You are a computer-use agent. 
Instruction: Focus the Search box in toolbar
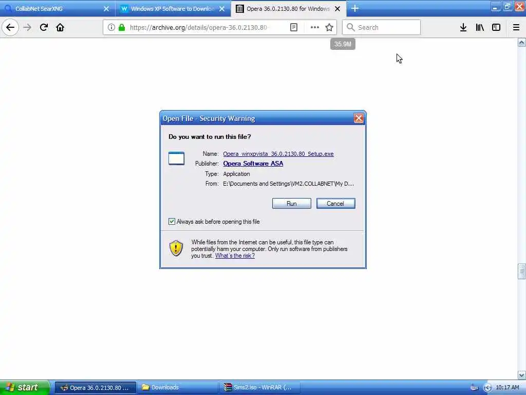click(x=382, y=28)
